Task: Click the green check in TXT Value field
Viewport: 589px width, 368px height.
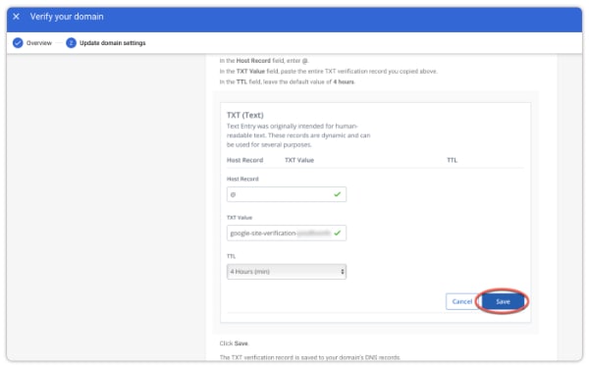Action: tap(337, 234)
